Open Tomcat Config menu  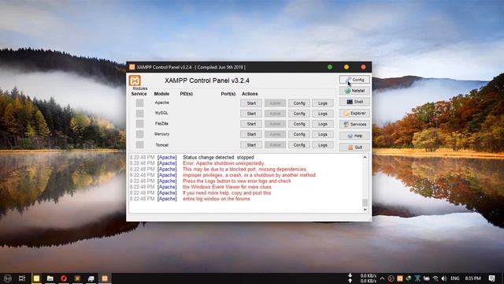point(299,145)
